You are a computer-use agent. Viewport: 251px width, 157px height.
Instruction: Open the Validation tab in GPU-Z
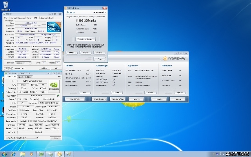(29, 77)
